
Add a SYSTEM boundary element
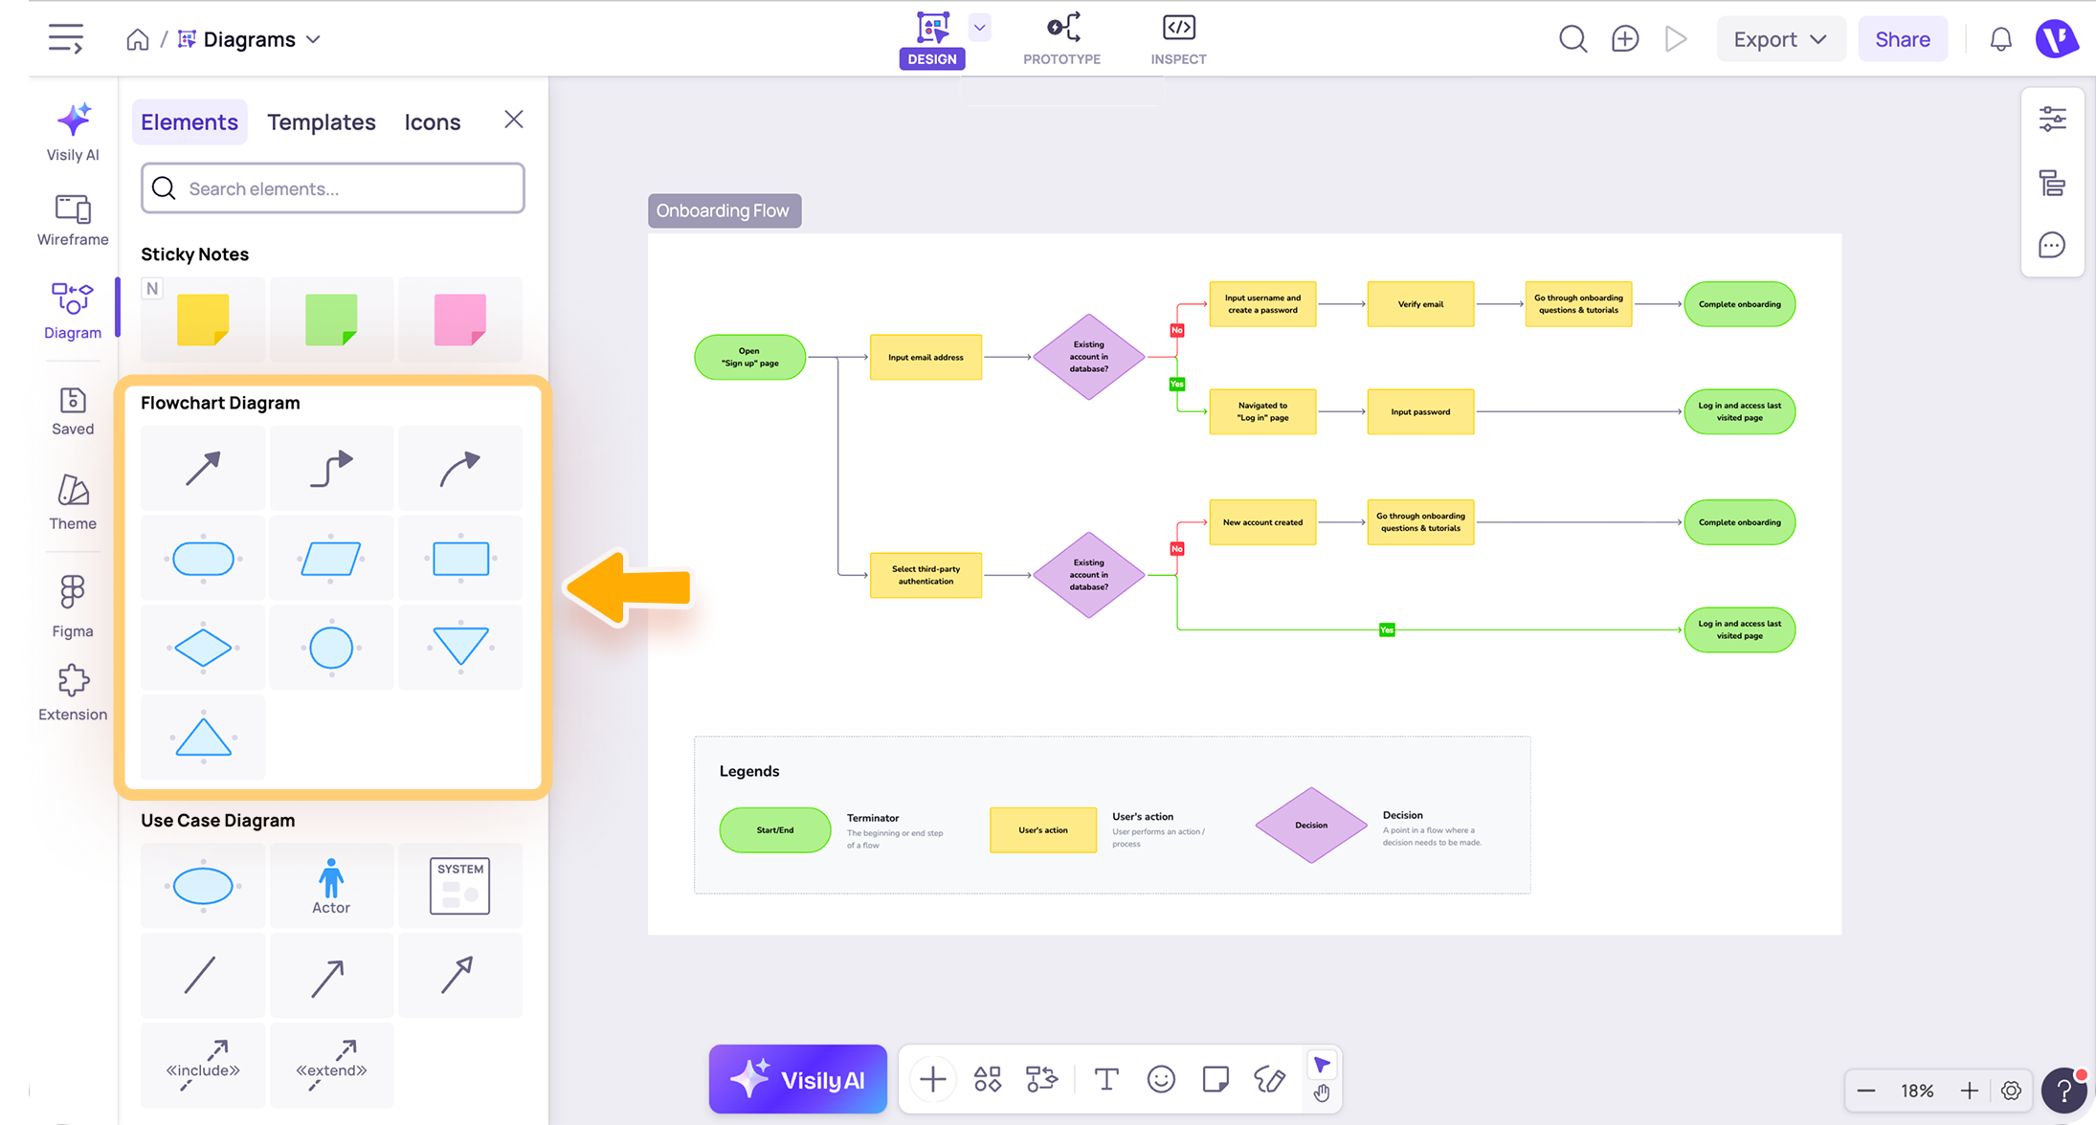click(x=459, y=886)
